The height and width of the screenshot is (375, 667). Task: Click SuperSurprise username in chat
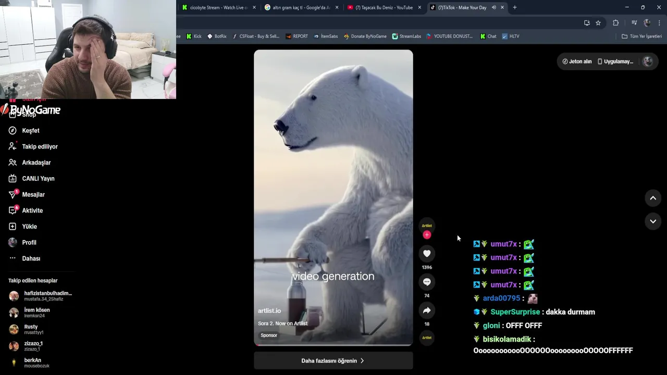click(515, 312)
